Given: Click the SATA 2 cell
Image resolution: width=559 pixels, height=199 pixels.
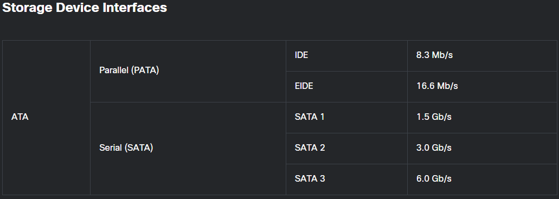Looking at the screenshot, I should tap(346, 149).
